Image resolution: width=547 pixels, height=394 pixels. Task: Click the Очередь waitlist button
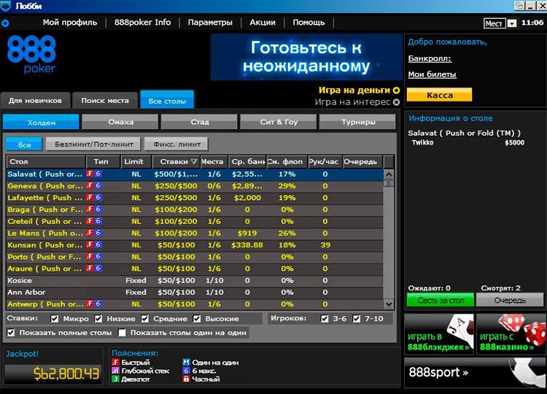click(x=510, y=300)
